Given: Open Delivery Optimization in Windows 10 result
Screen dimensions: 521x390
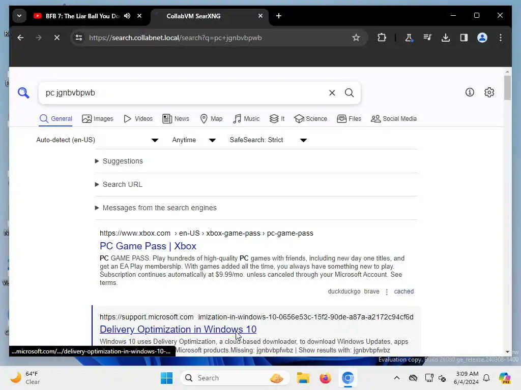Looking at the screenshot, I should tap(178, 329).
